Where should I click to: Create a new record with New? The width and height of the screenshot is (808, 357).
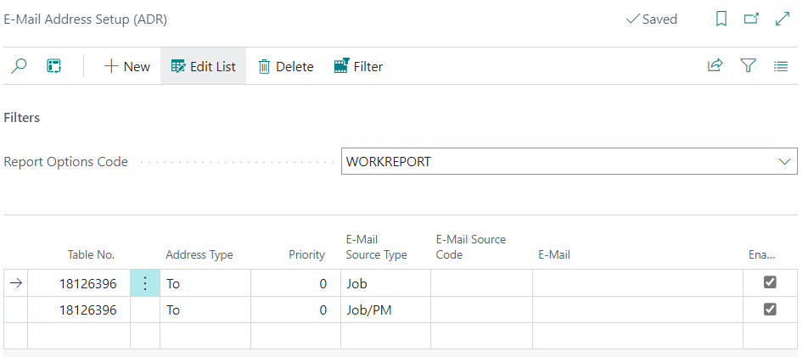126,66
